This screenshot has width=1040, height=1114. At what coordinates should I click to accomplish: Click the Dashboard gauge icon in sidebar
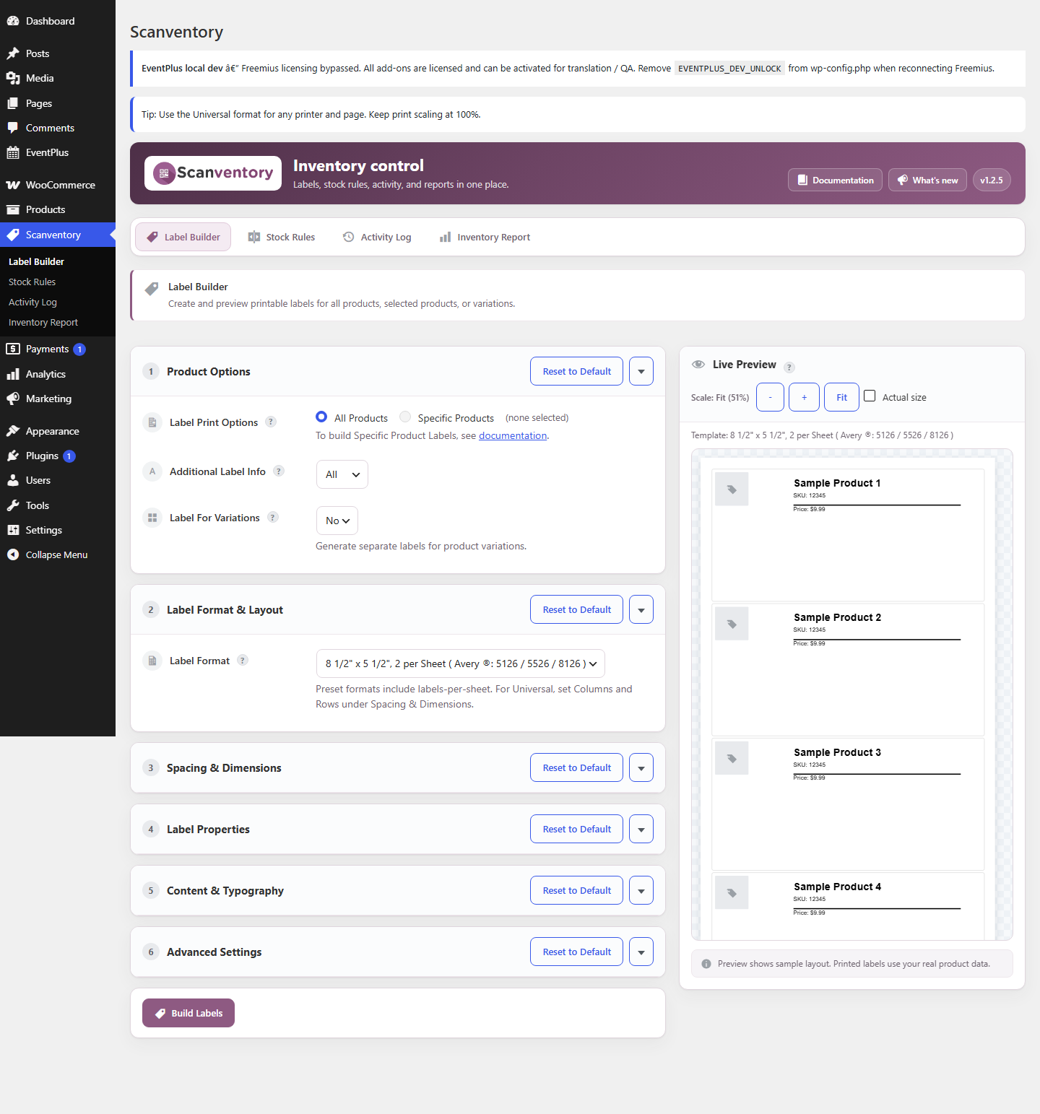pos(13,21)
